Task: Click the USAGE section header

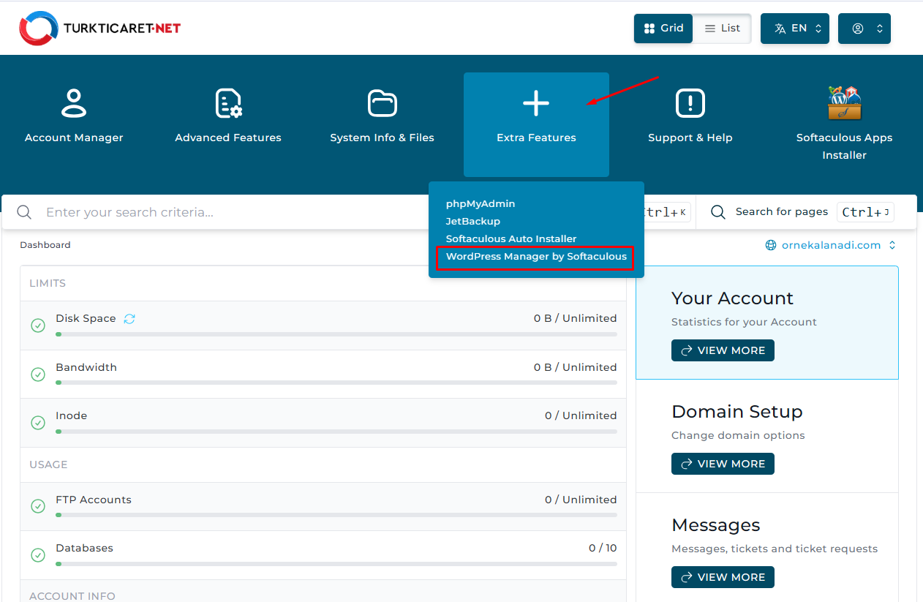Action: (x=48, y=464)
